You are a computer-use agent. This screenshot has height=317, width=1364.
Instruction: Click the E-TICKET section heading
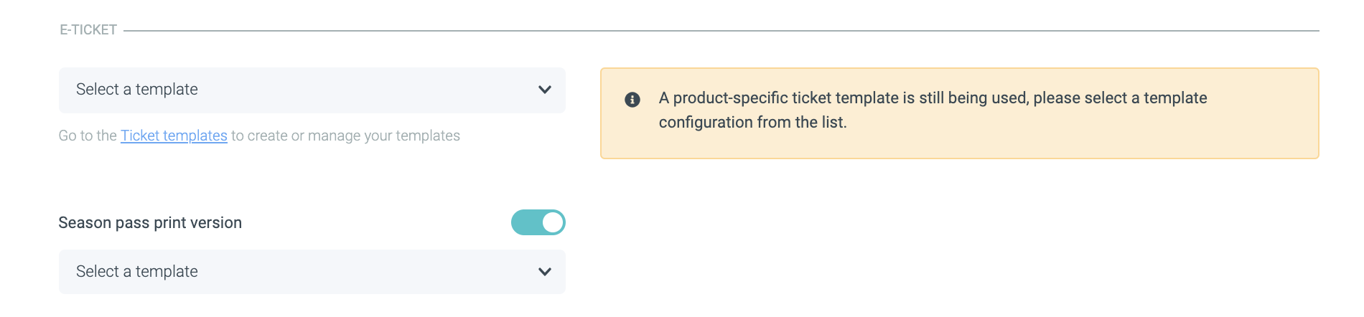[88, 30]
